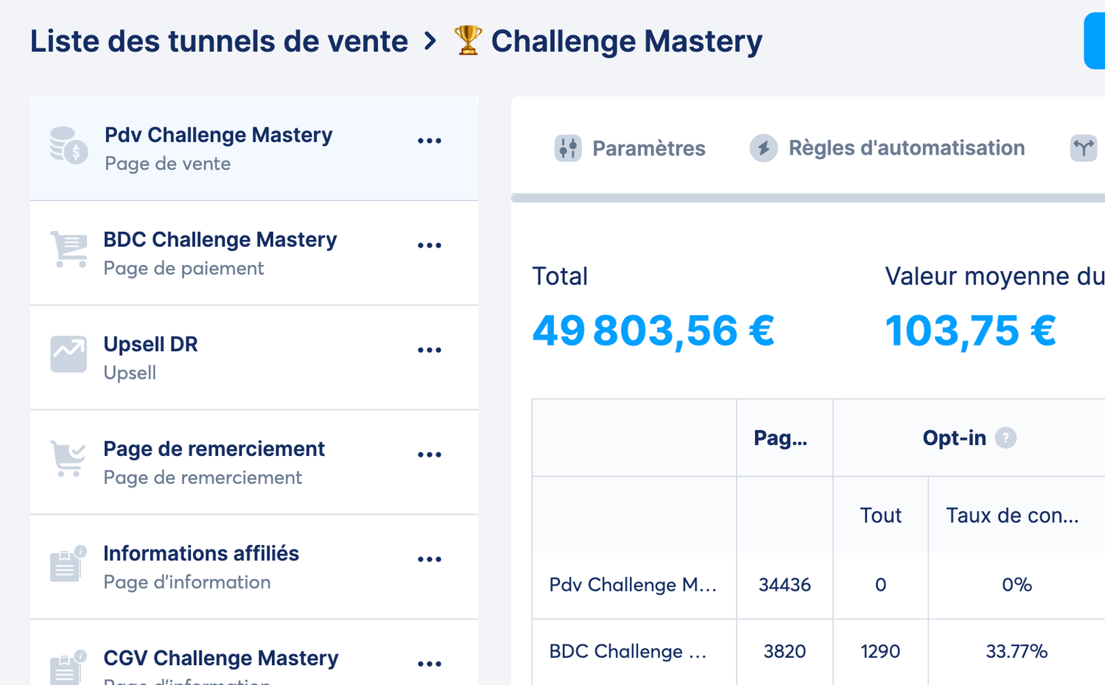Viewport: 1105px width, 685px height.
Task: Click the Pdv Challenge M… table row
Action: coord(633,585)
